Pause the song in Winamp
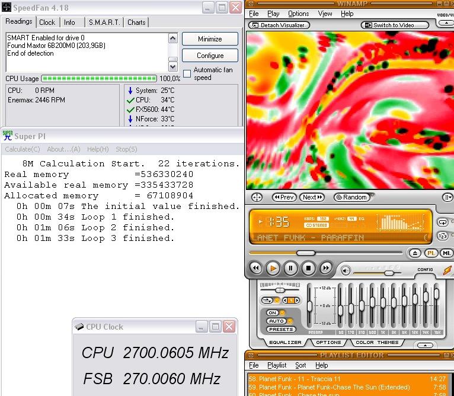The height and width of the screenshot is (396, 454). coord(290,268)
